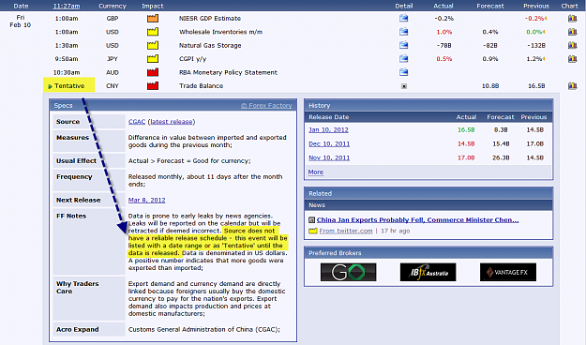This screenshot has height=345, width=586.
Task: Open chart for Wholesale Inventories m/m
Action: tap(572, 31)
